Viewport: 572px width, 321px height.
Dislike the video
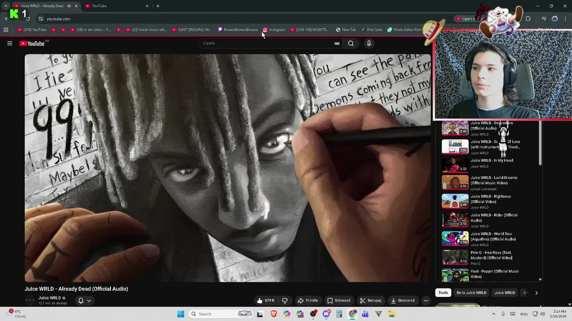(285, 300)
